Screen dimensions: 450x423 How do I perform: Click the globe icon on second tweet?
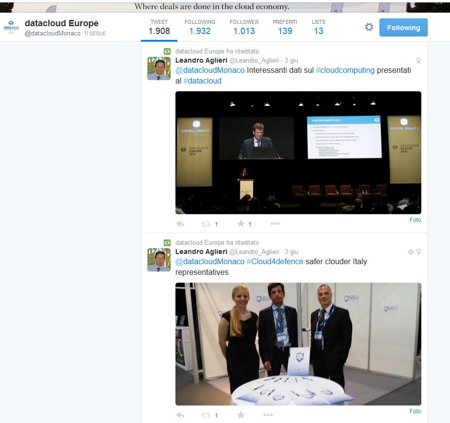pyautogui.click(x=411, y=252)
